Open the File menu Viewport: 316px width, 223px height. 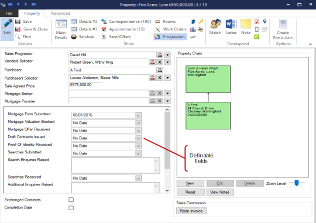(x=9, y=13)
